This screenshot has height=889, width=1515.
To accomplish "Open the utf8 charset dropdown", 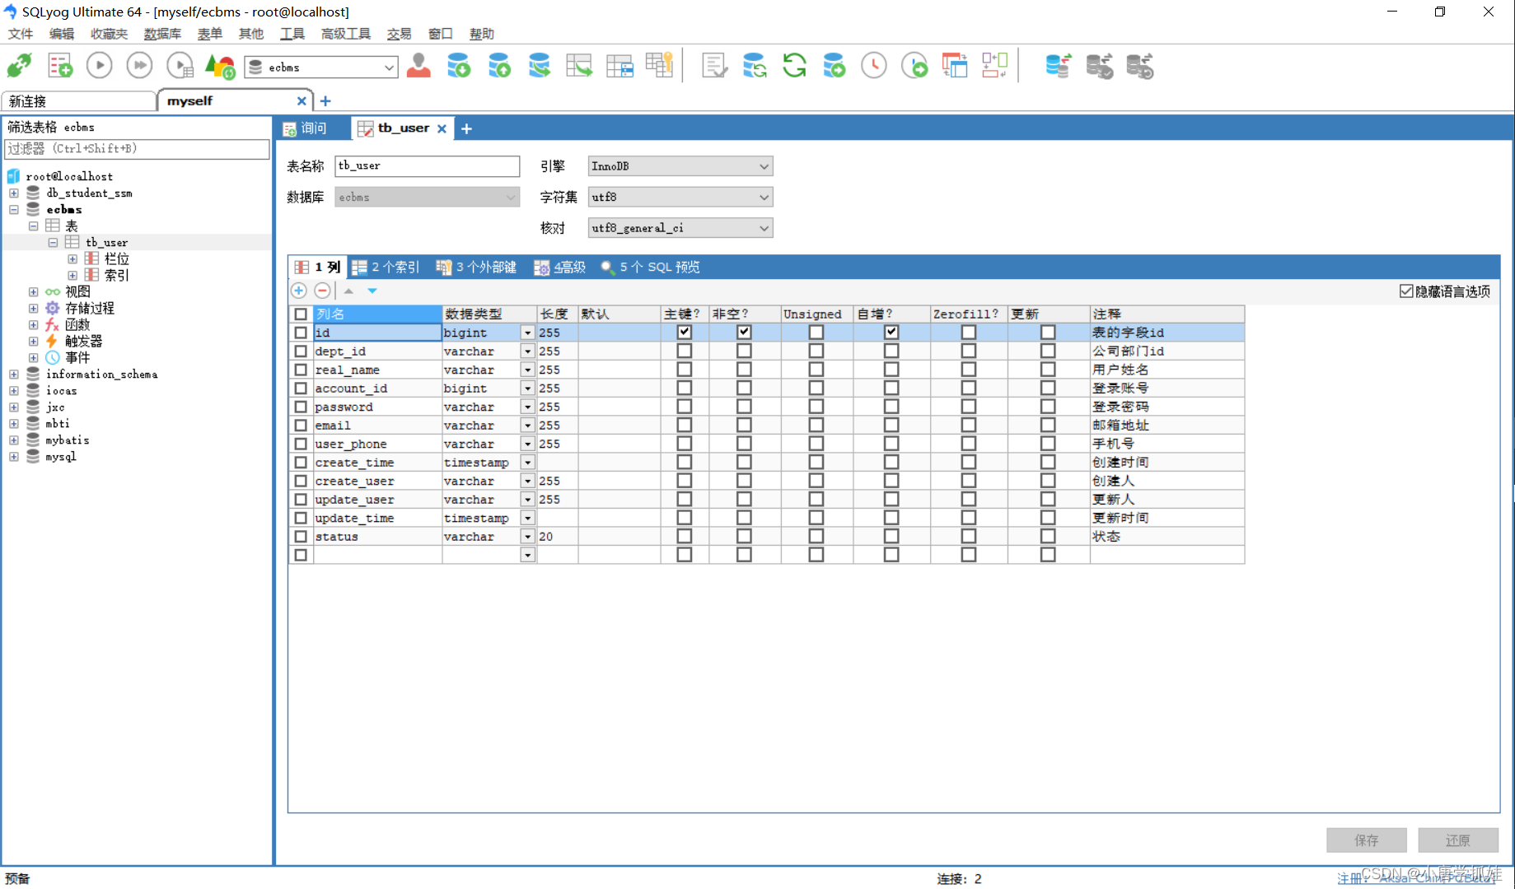I will [764, 198].
